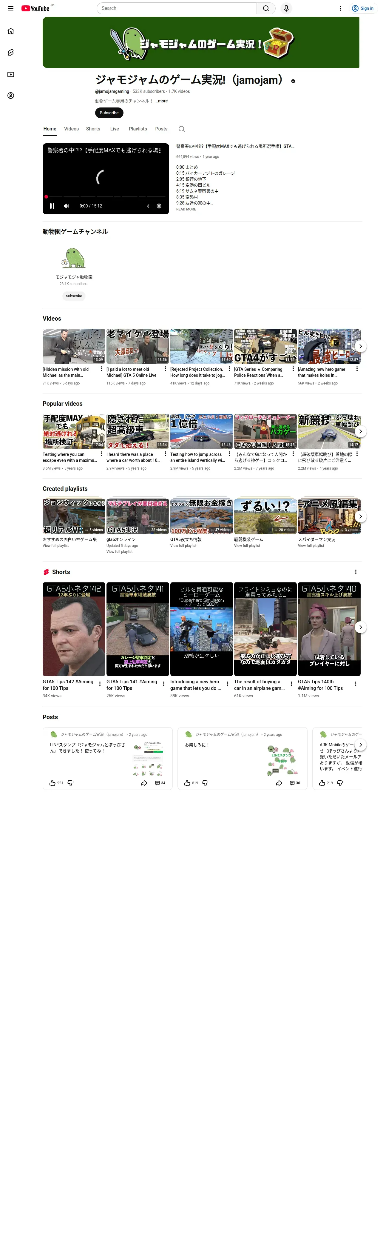Open the top-bar settings three-dot menu
The height and width of the screenshot is (1255, 383).
(340, 8)
